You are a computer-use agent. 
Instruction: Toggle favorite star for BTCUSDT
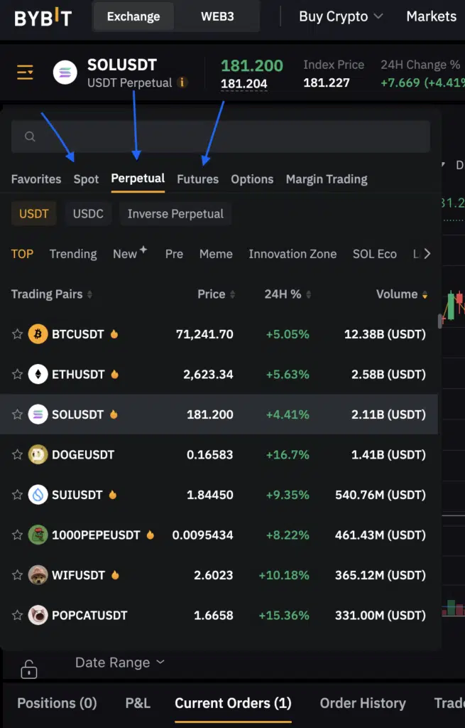(x=17, y=334)
